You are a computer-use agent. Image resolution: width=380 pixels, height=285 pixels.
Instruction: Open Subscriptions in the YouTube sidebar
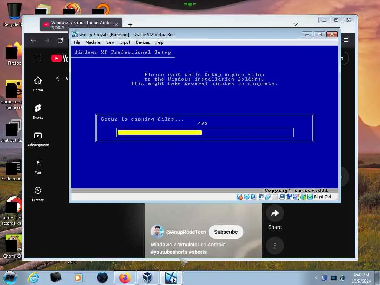38,139
